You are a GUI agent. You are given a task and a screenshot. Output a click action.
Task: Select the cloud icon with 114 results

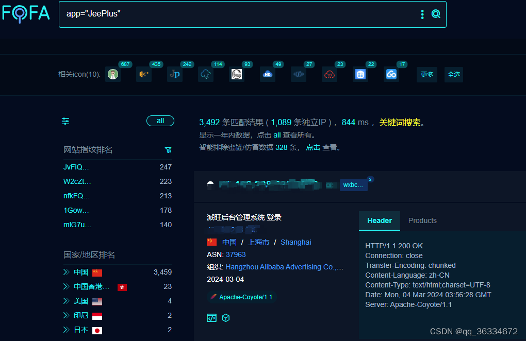(206, 74)
